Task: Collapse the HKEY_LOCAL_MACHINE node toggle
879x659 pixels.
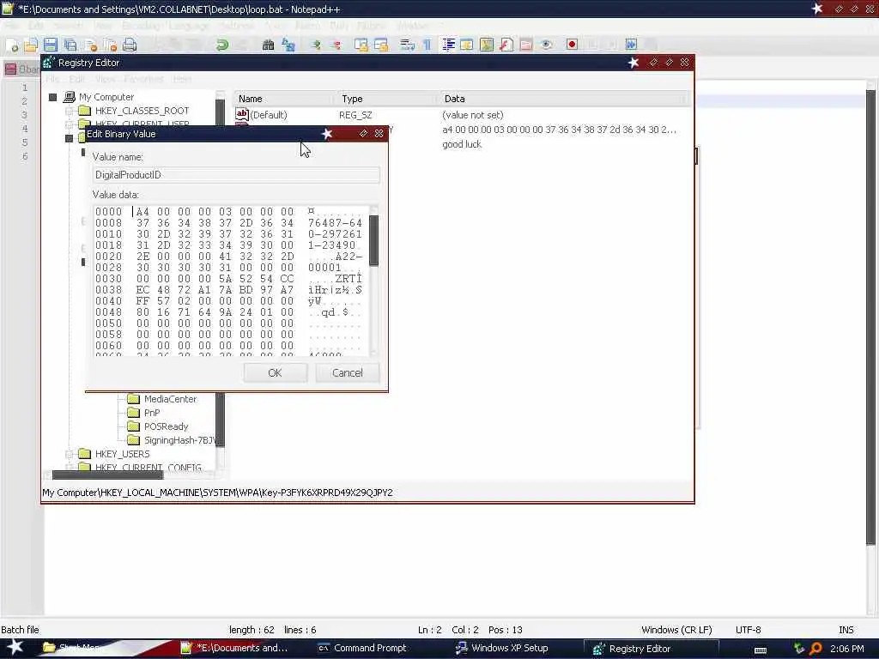Action: [69, 138]
